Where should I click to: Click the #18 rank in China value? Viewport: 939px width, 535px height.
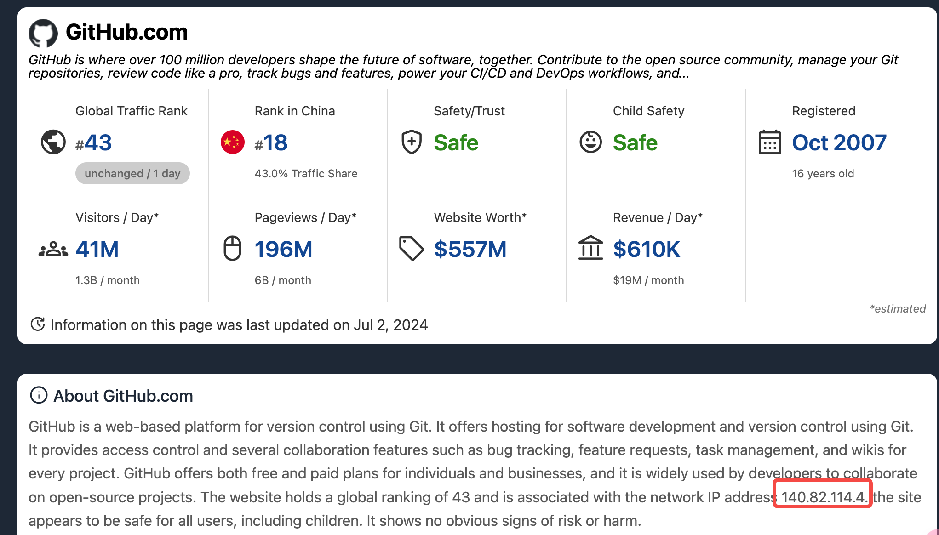tap(271, 142)
